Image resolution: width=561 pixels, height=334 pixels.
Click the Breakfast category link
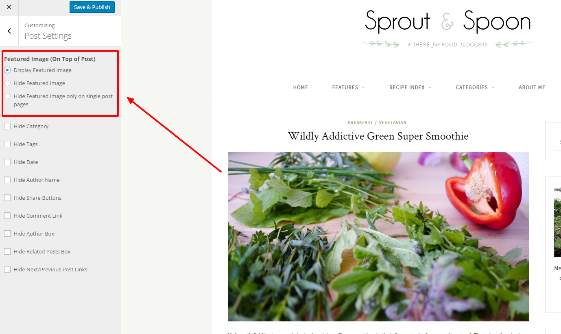point(360,122)
